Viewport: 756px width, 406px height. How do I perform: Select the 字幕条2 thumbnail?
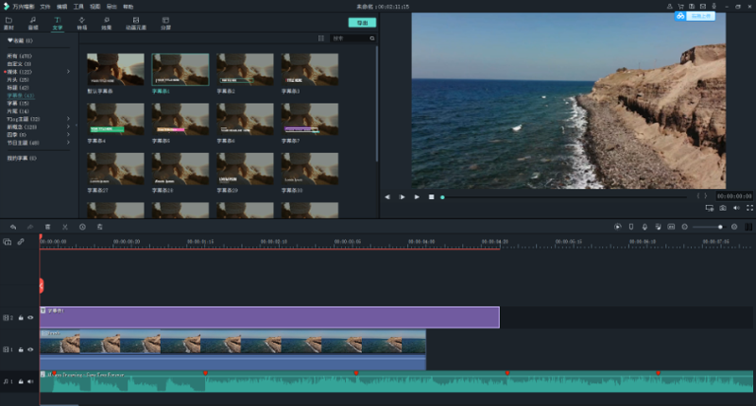click(x=245, y=69)
